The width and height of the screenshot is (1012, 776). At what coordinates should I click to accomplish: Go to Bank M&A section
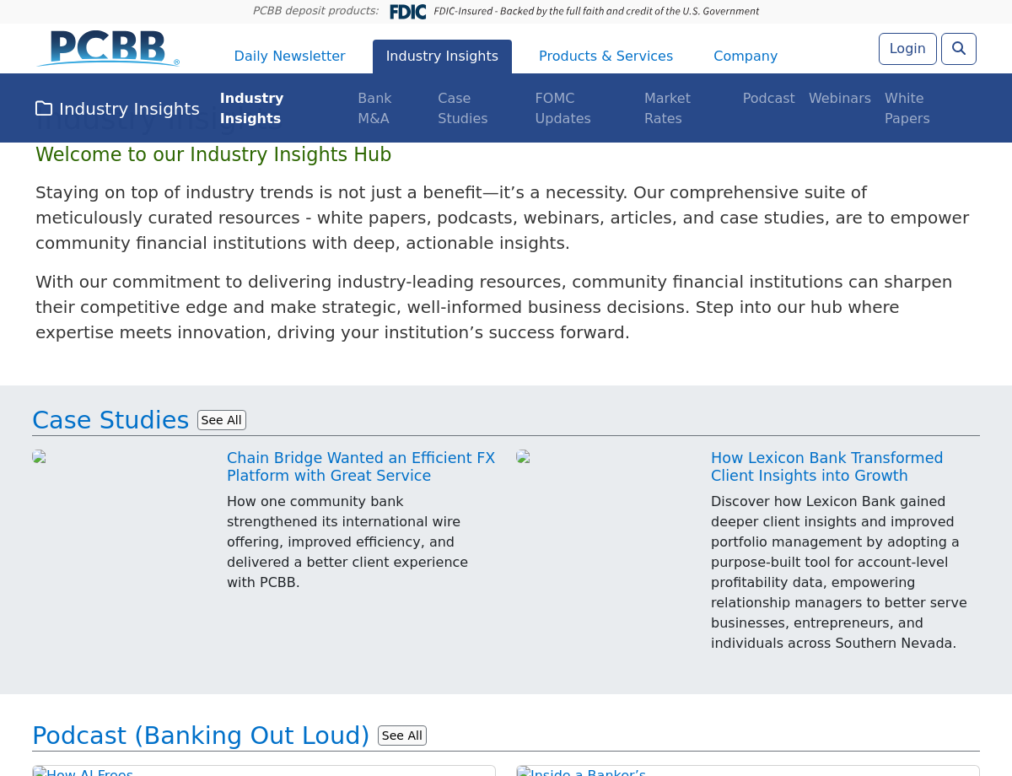pos(374,109)
